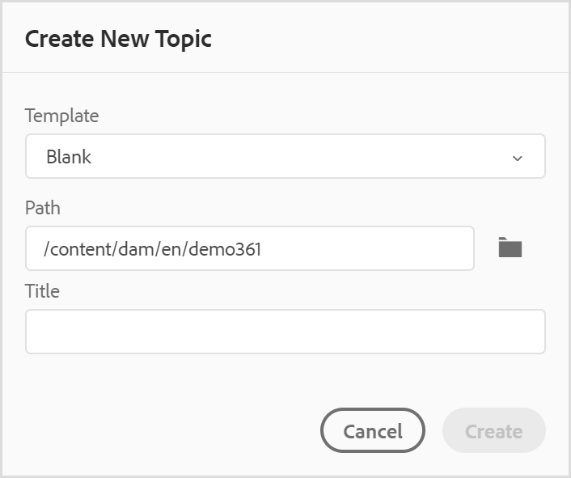Dismiss the dialog with Cancel
The width and height of the screenshot is (571, 478).
373,430
